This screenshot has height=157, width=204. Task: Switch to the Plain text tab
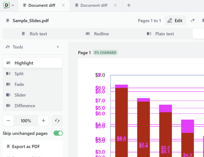[160, 34]
